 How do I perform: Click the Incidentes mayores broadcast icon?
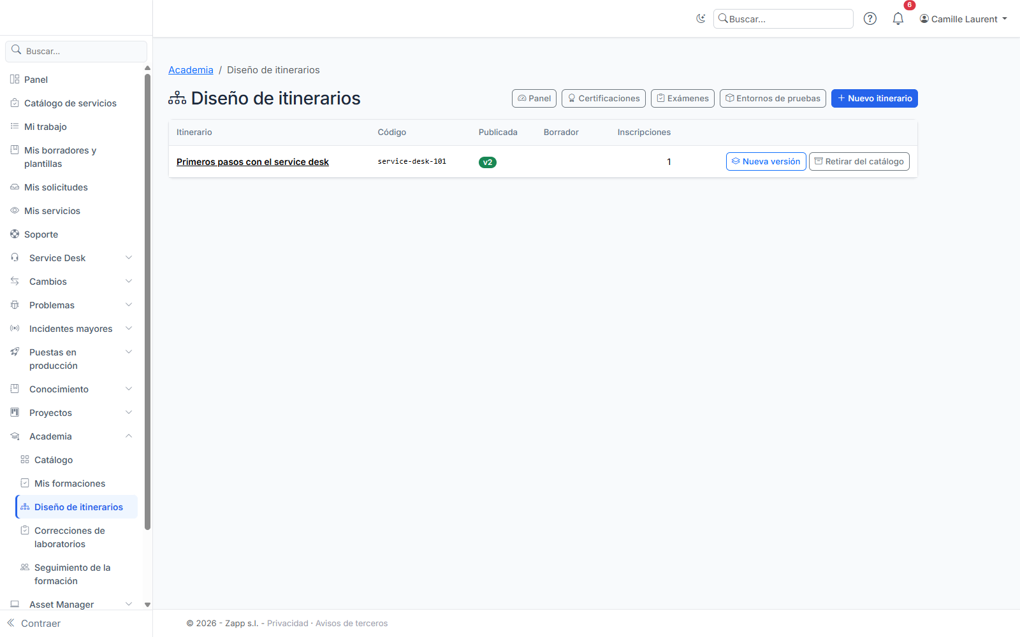click(15, 328)
